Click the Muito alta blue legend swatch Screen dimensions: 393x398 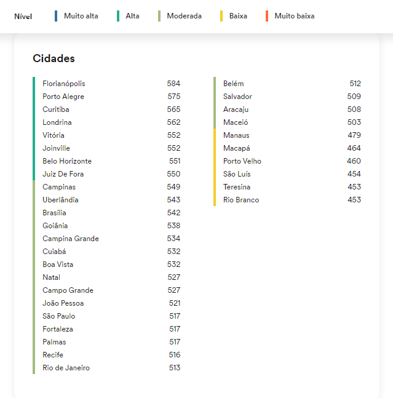coord(56,16)
